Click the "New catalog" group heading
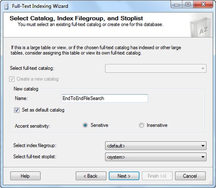The height and width of the screenshot is (188, 216). click(x=26, y=89)
